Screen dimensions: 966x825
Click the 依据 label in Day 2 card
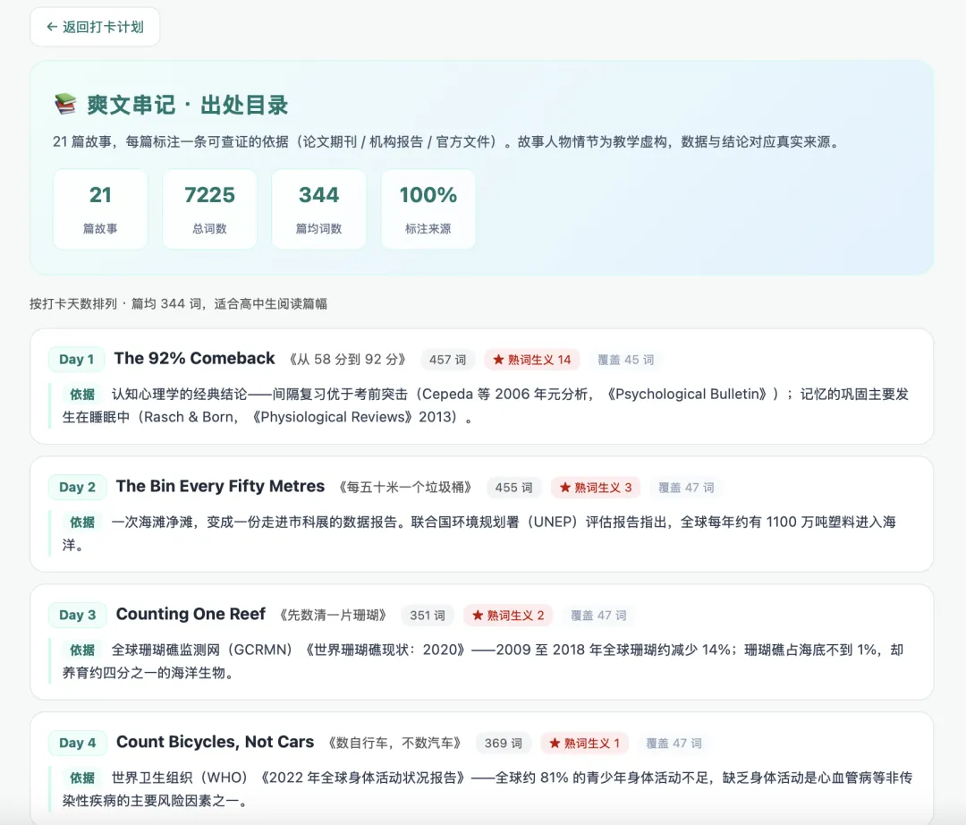[x=82, y=523]
